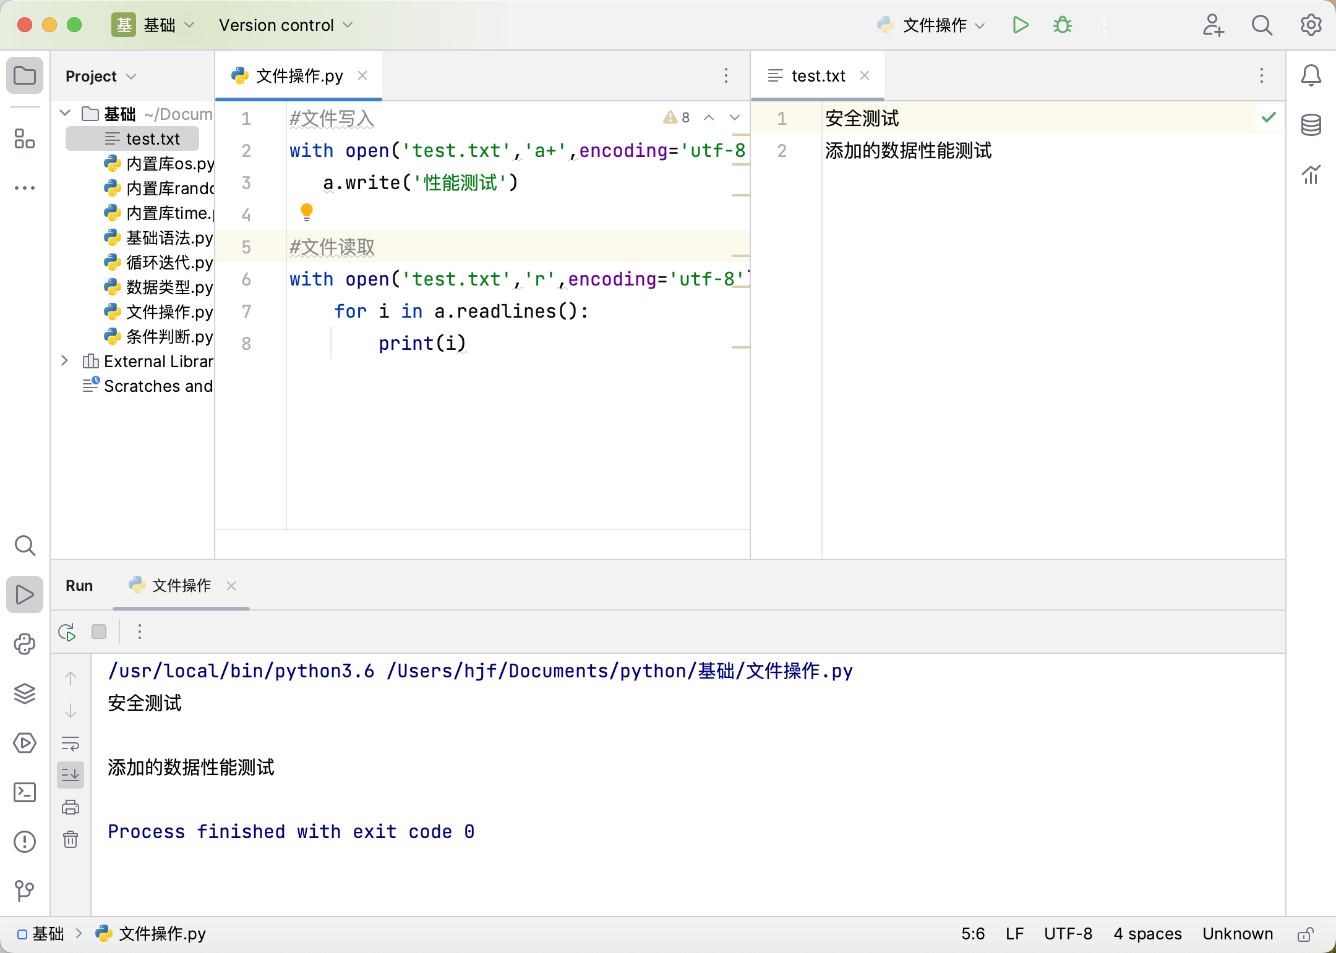Click the line 5:6 position indicator
1336x953 pixels.
973,933
